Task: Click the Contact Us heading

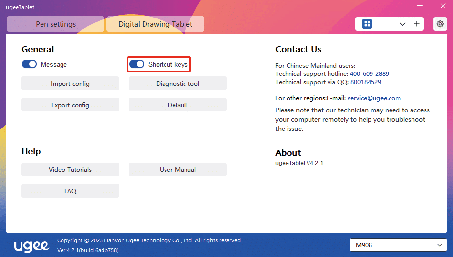Action: pos(298,49)
